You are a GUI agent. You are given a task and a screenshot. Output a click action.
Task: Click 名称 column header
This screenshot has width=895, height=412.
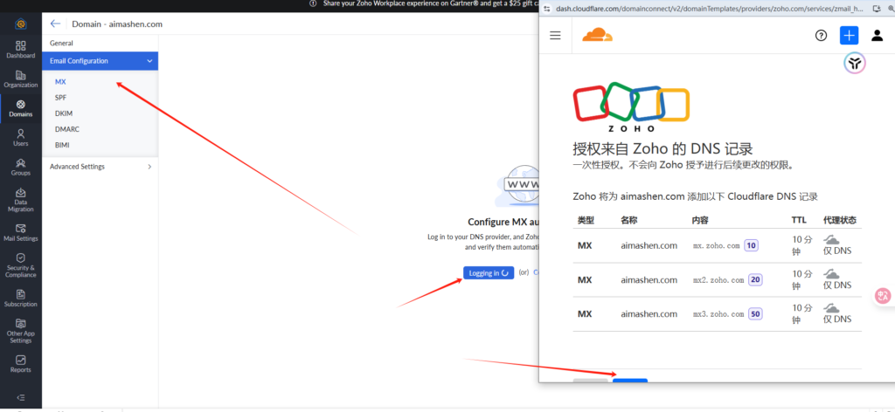(x=629, y=220)
